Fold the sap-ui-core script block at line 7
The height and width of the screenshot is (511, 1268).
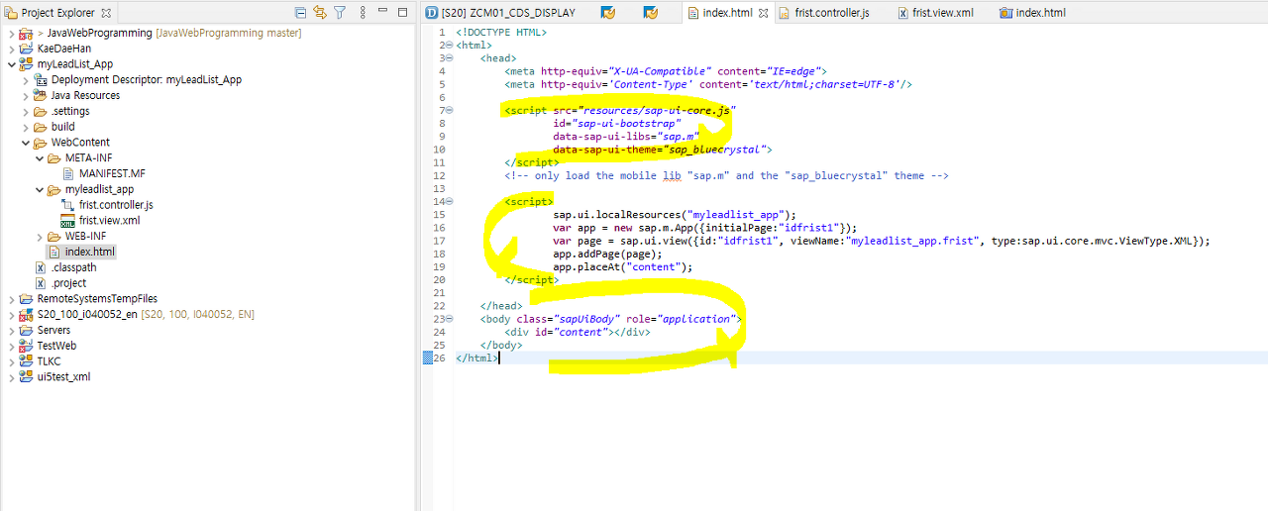451,111
